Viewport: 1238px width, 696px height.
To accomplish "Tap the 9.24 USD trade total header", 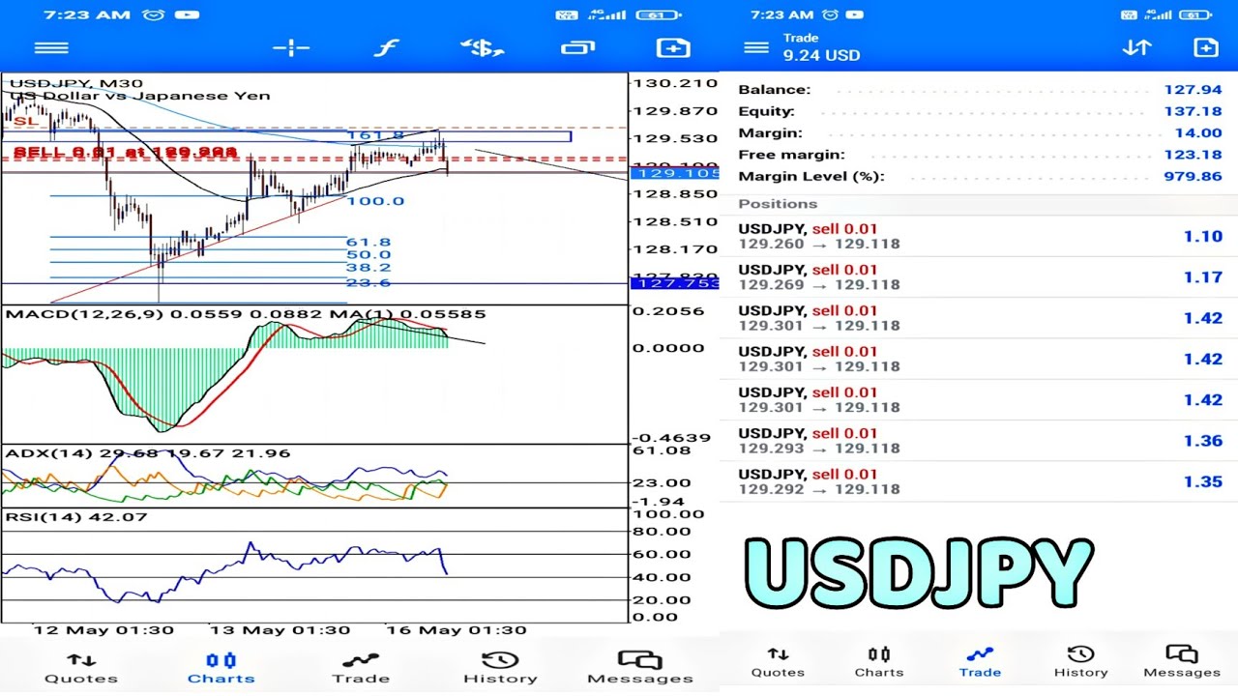I will coord(821,55).
